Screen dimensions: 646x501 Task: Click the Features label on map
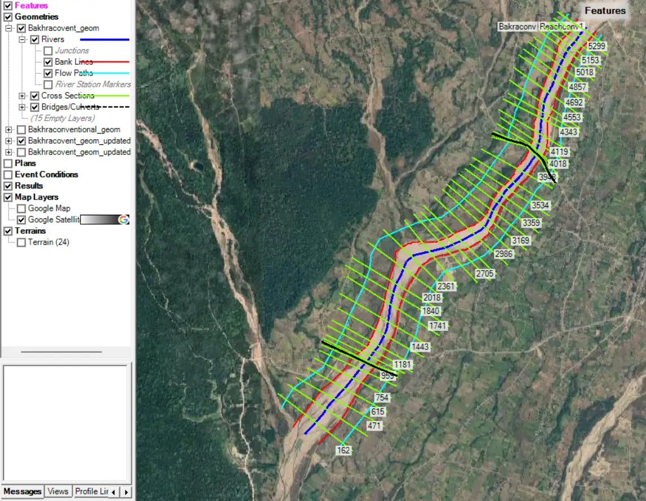[x=605, y=11]
